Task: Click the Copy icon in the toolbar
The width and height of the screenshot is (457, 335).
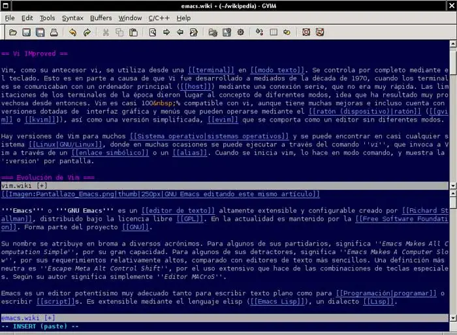Action: pyautogui.click(x=119, y=33)
